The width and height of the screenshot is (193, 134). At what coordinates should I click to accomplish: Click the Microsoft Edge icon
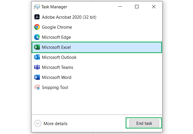(x=37, y=37)
